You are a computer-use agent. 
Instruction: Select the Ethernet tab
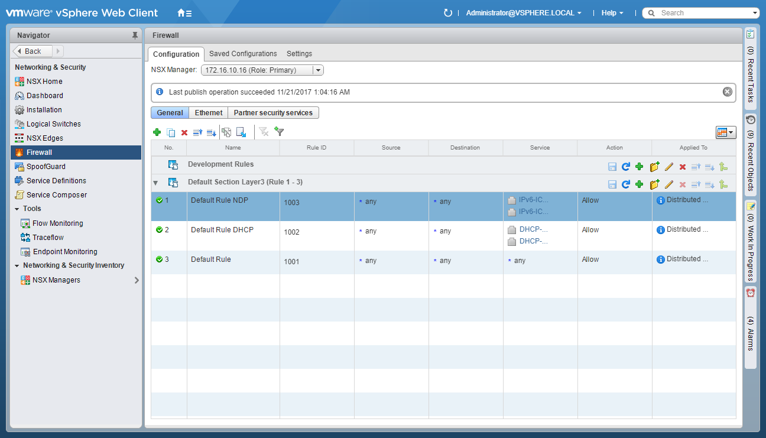tap(209, 113)
